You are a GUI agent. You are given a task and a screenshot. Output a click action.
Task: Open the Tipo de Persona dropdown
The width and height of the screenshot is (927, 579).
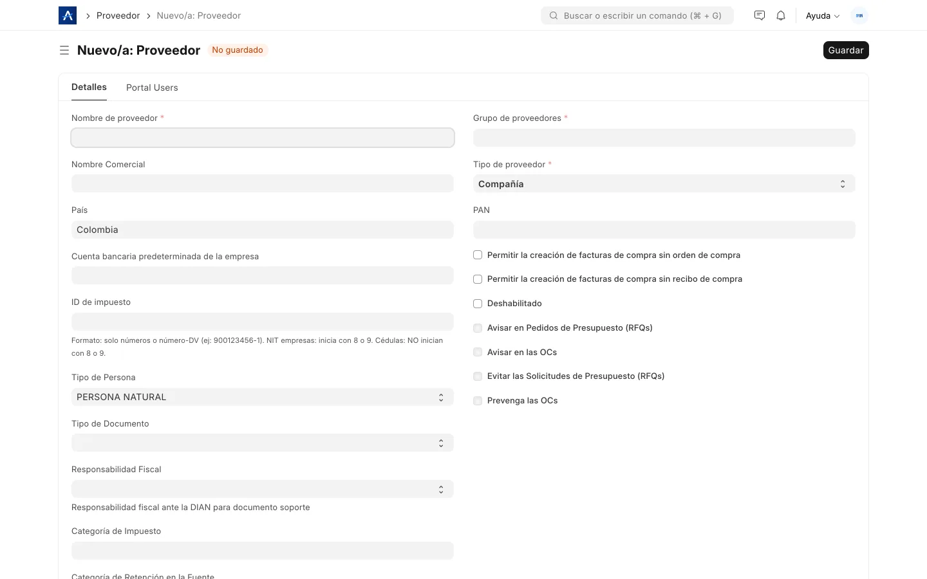point(263,397)
